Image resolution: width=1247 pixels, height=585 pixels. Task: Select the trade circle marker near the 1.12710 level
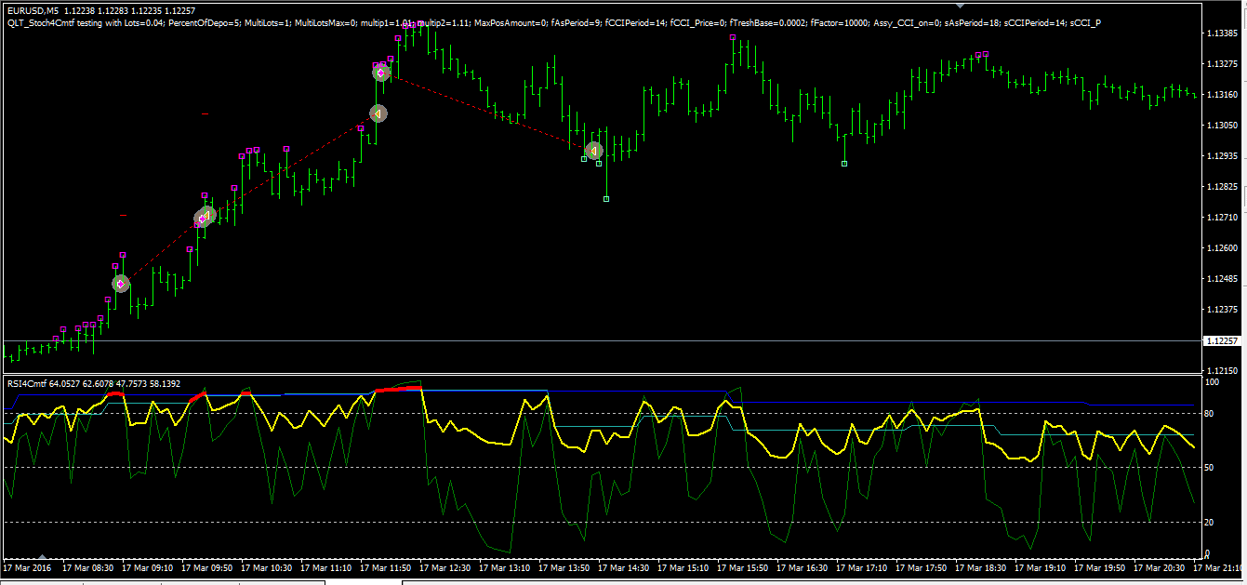coord(204,217)
